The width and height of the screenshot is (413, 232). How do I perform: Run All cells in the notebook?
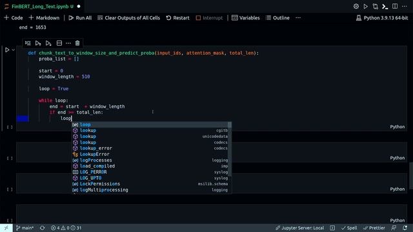coord(80,18)
